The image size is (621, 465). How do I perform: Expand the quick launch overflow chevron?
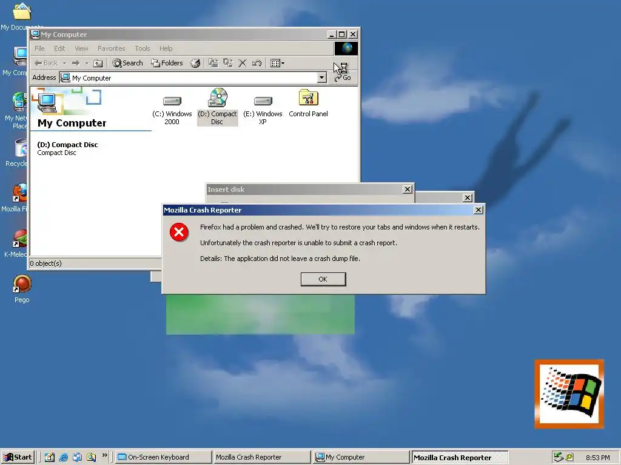104,455
